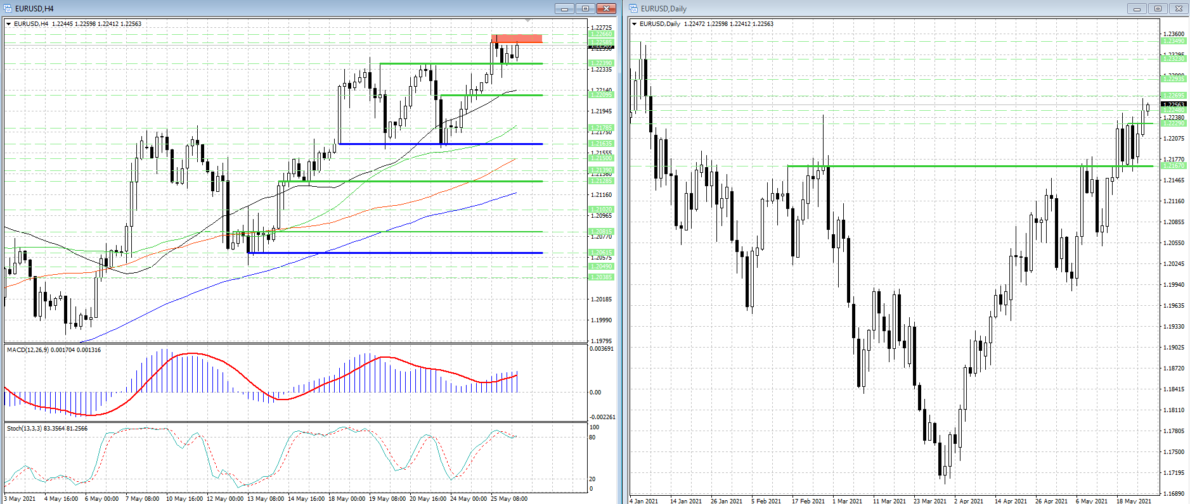Expand the triangle arrow beside EURUSD,Daily label
The width and height of the screenshot is (1190, 504).
tap(635, 24)
